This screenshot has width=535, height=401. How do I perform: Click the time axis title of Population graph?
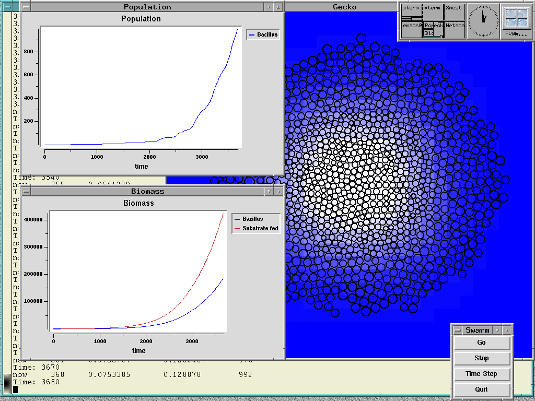click(x=141, y=167)
